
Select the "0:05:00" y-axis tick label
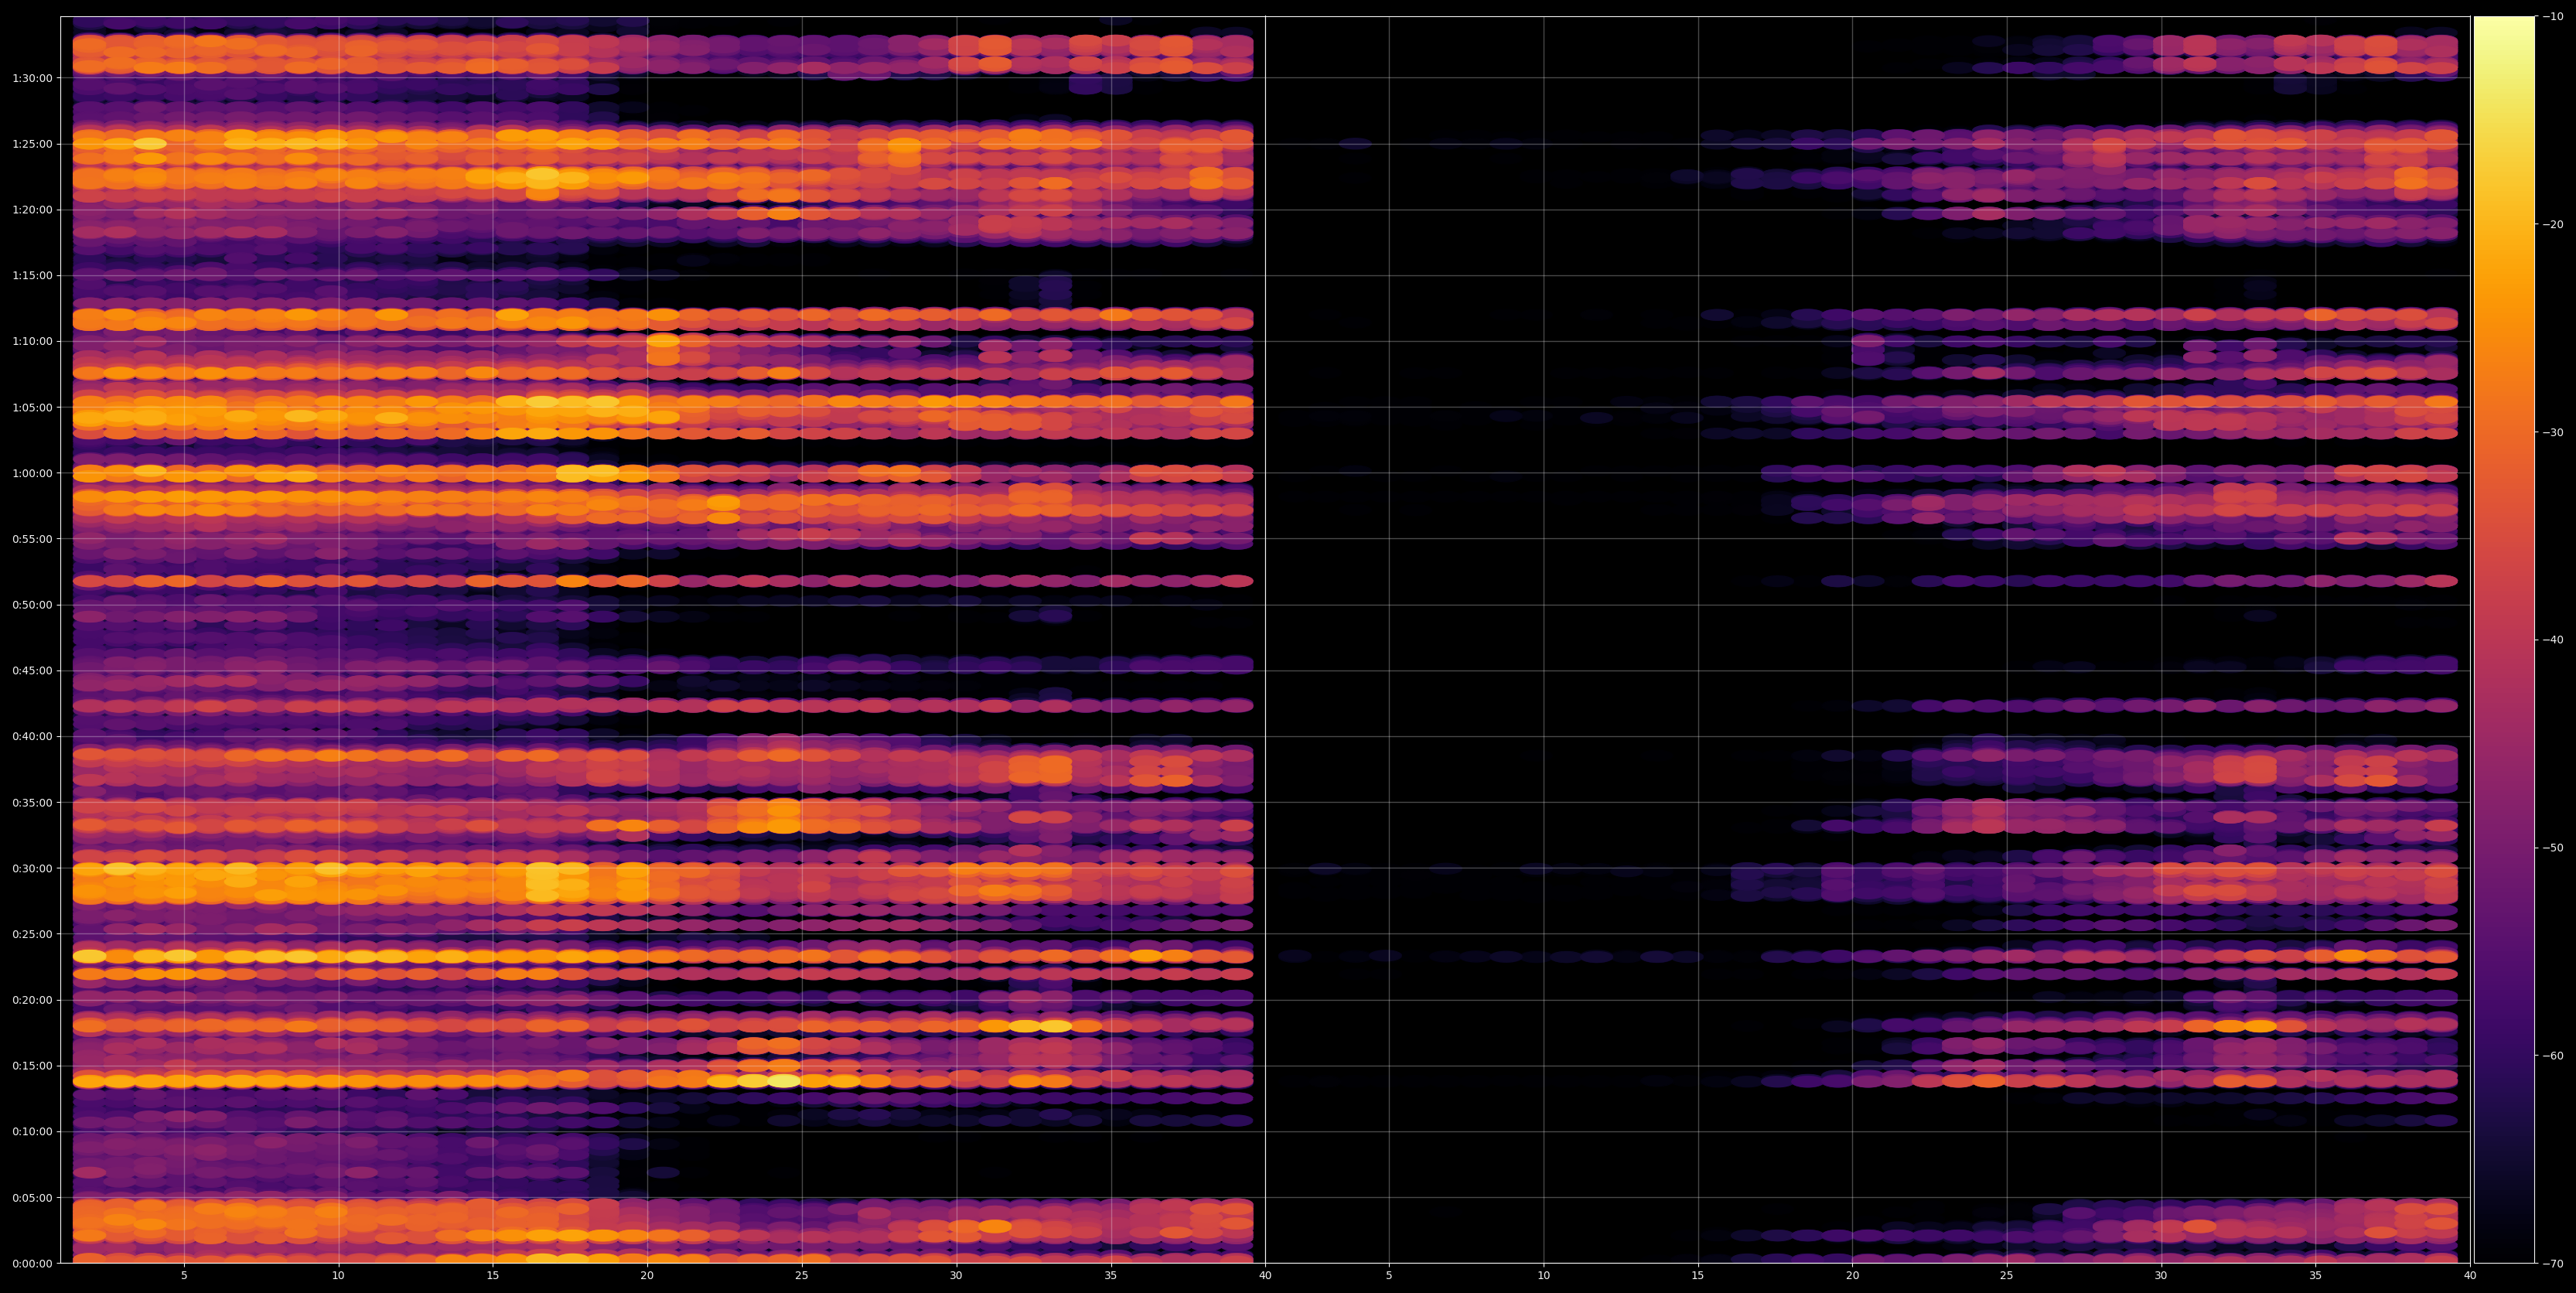pyautogui.click(x=32, y=1198)
